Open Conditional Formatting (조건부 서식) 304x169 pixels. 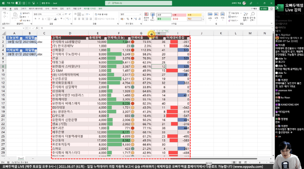click(x=146, y=17)
